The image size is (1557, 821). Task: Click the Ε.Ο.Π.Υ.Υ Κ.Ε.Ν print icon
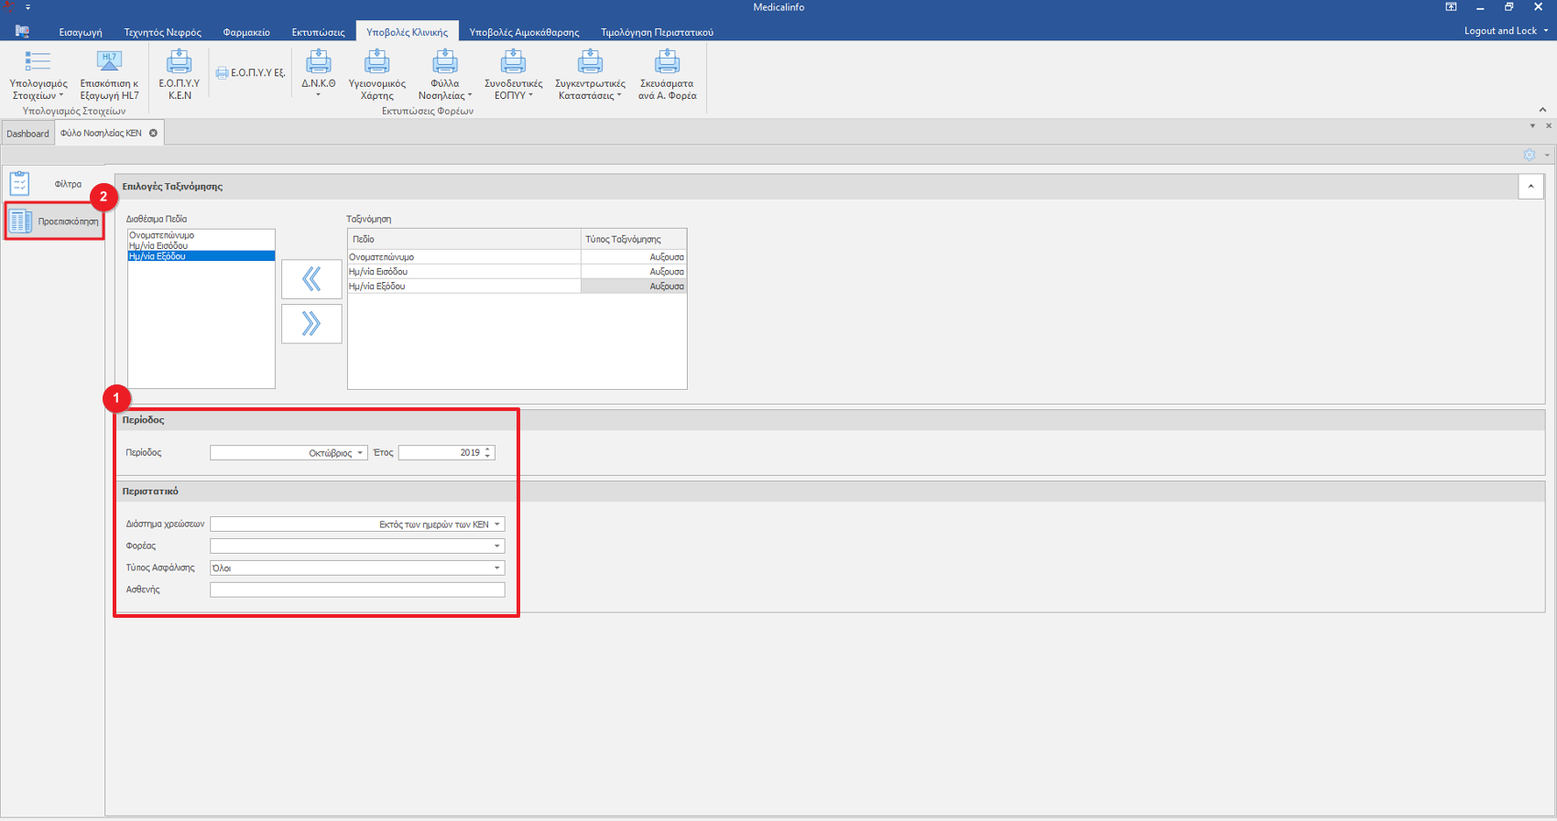(x=179, y=62)
